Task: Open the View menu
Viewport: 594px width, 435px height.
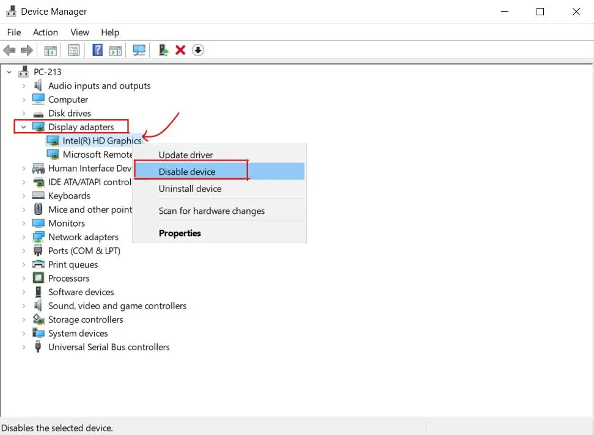Action: [x=79, y=32]
